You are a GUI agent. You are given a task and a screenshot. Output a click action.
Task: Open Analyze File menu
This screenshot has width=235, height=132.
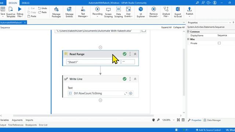[x=166, y=12]
